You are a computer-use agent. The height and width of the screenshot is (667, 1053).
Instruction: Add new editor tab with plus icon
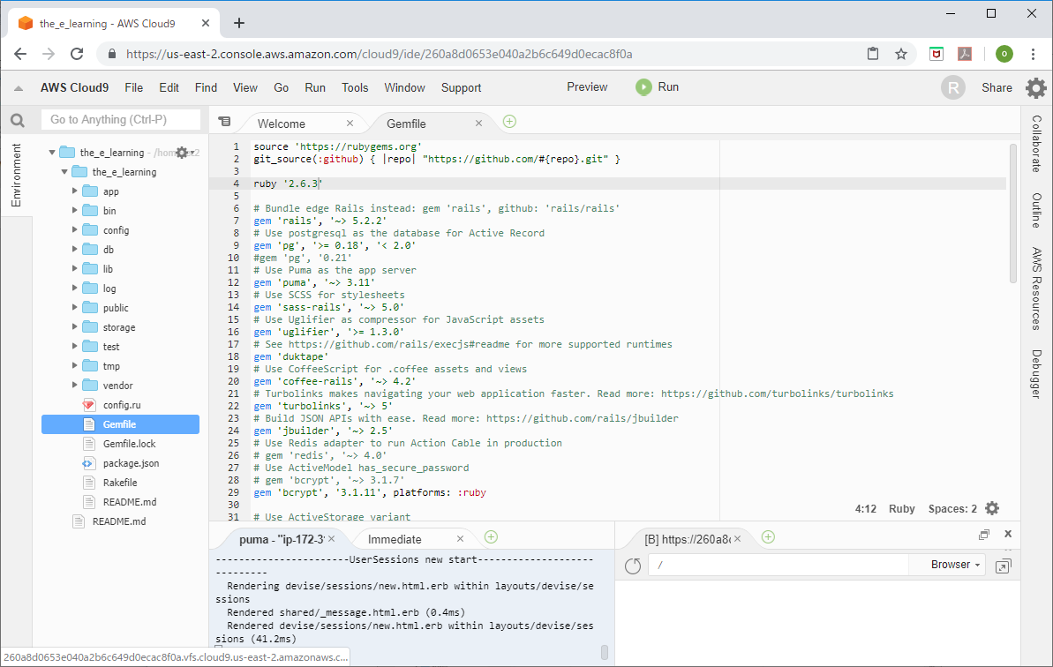pyautogui.click(x=509, y=122)
